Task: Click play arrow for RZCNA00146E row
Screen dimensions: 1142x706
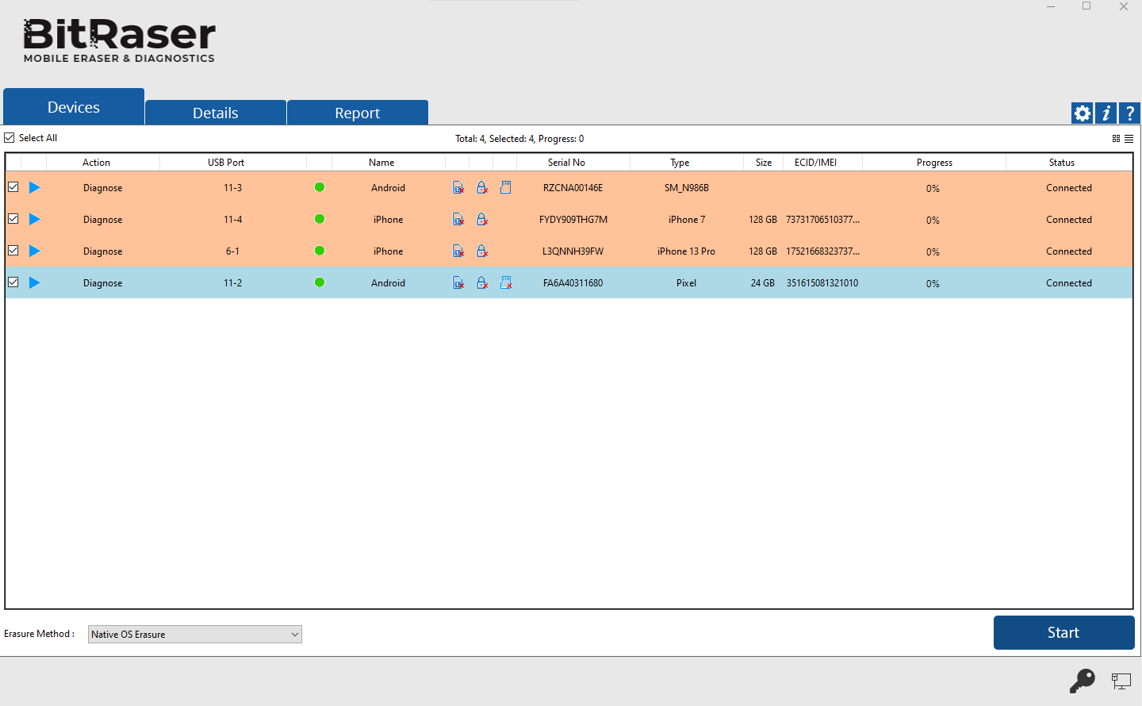Action: coord(35,188)
